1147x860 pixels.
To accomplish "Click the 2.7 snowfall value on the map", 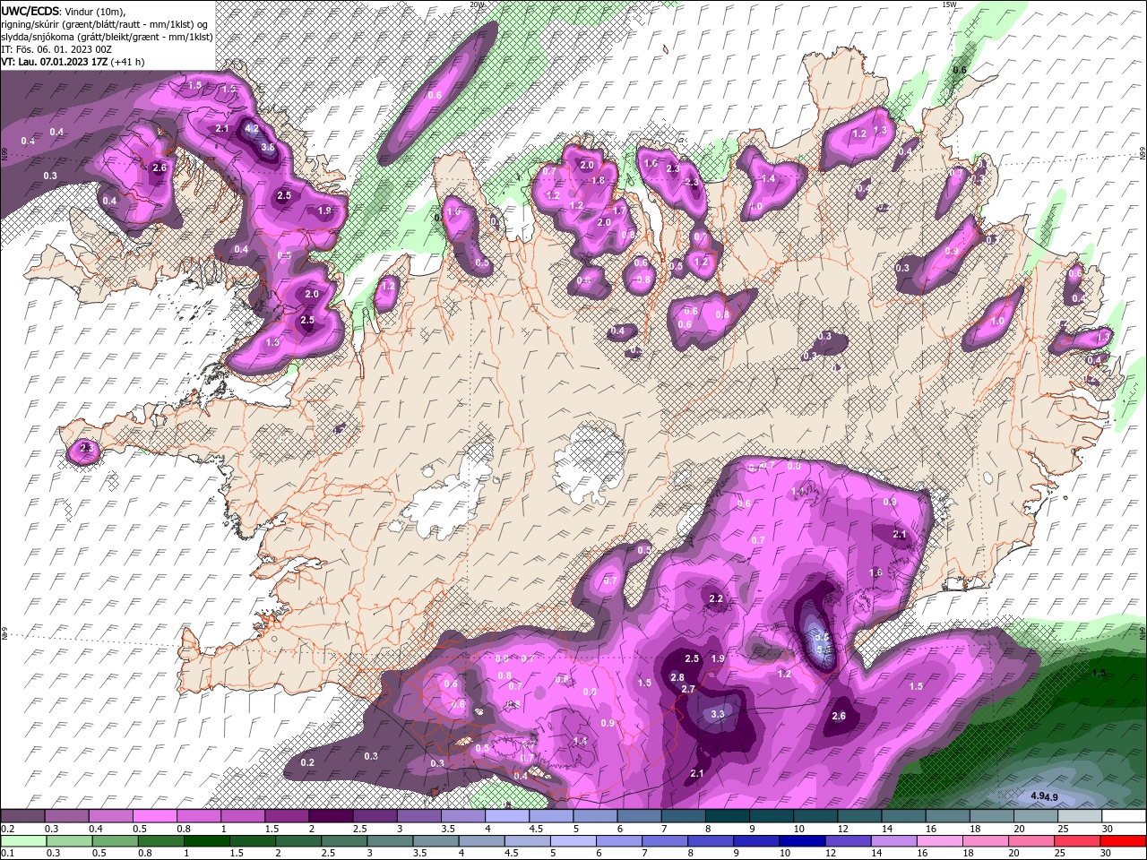I will click(688, 689).
